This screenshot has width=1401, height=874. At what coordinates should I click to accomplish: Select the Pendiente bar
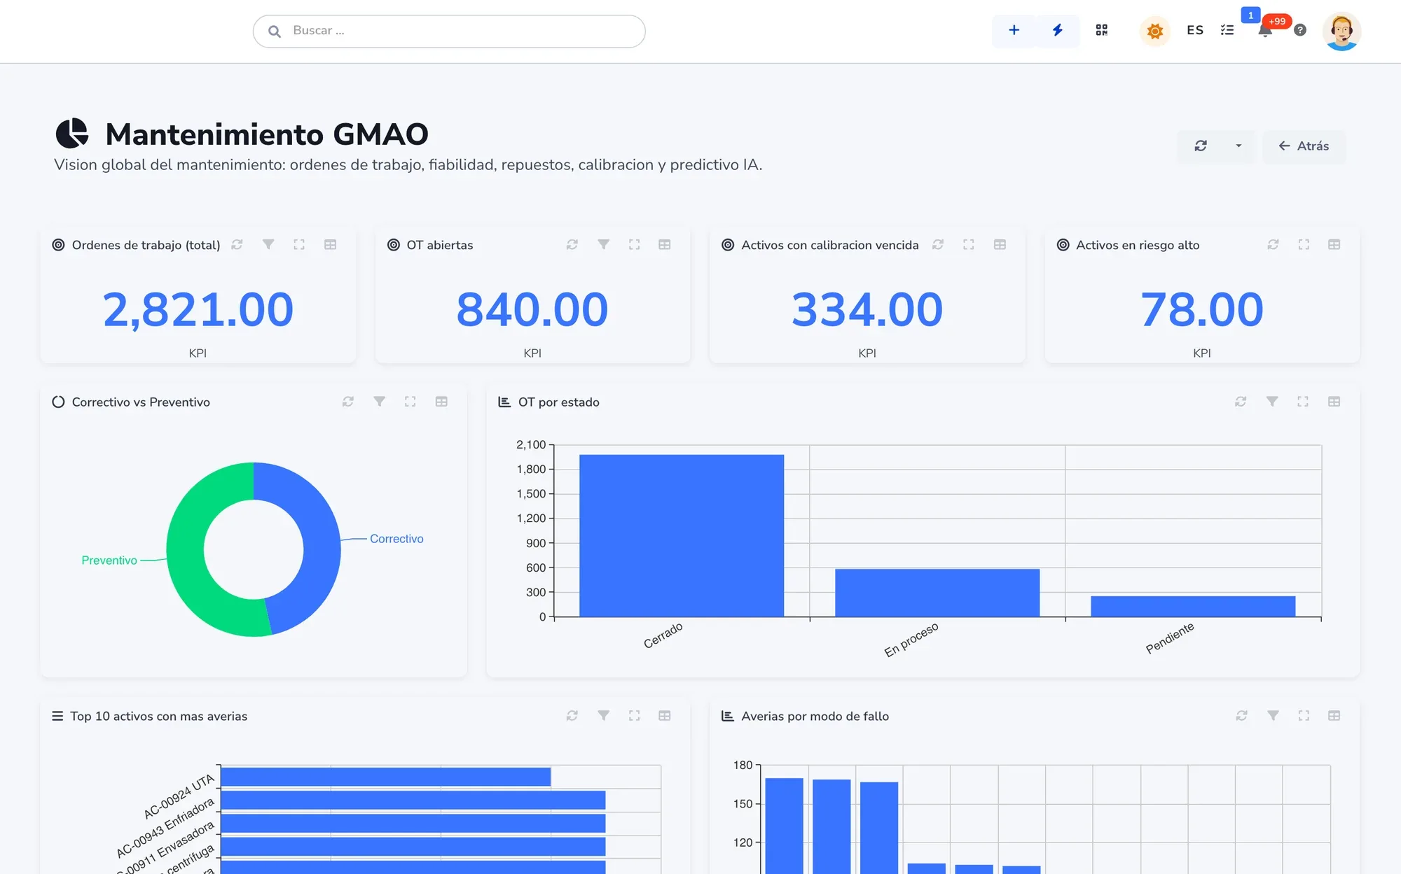tap(1193, 606)
